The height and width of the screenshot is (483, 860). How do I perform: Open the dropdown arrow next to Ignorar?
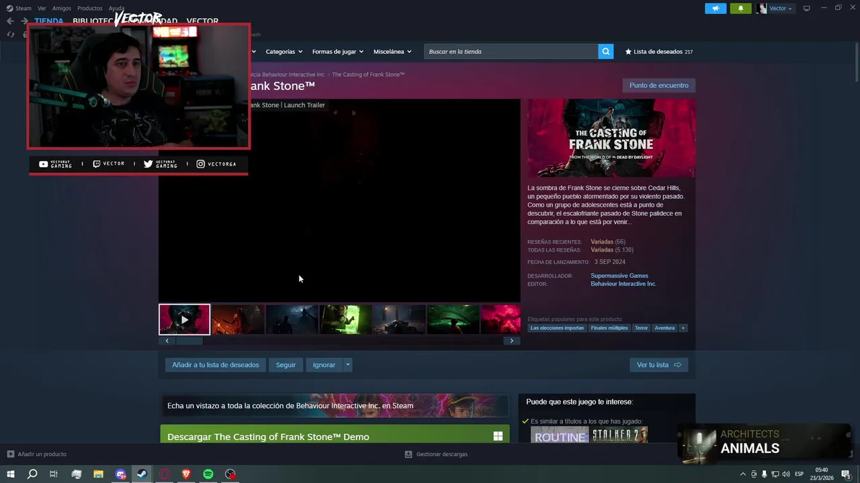347,365
